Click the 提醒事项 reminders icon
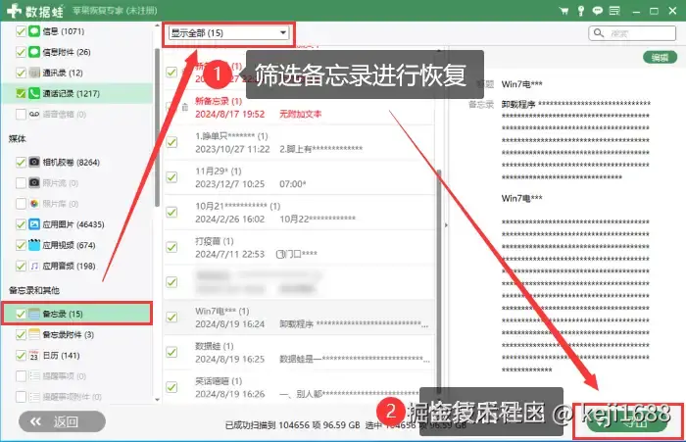The height and width of the screenshot is (442, 686). tap(34, 376)
